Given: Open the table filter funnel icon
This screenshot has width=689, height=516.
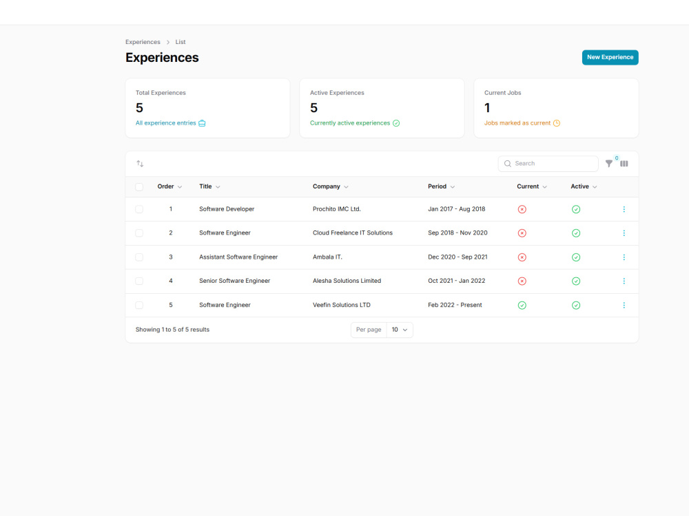Looking at the screenshot, I should (608, 164).
